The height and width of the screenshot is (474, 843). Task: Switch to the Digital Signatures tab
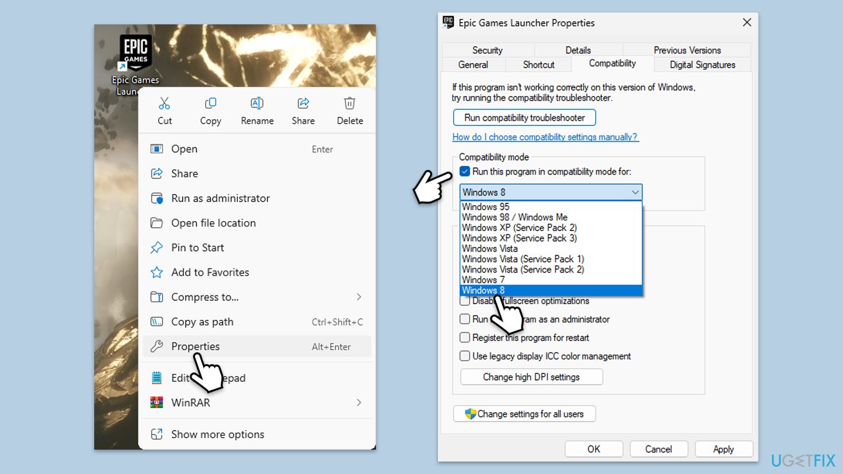[x=702, y=65]
